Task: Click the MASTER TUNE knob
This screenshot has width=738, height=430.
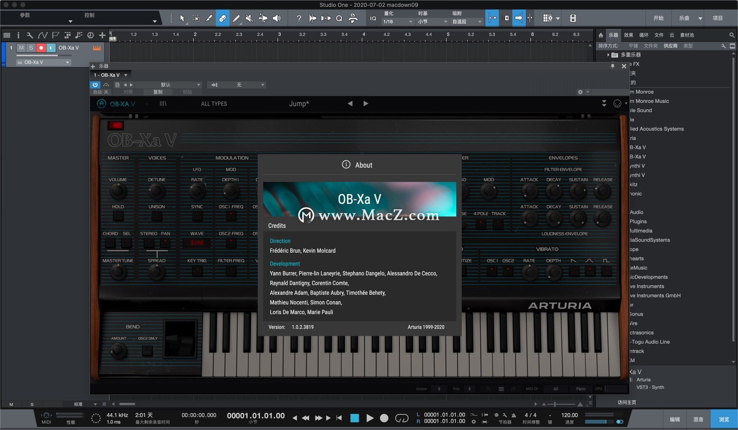Action: pyautogui.click(x=118, y=272)
